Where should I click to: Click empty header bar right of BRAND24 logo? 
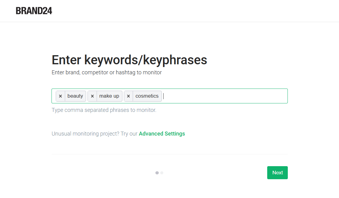[x=194, y=11]
